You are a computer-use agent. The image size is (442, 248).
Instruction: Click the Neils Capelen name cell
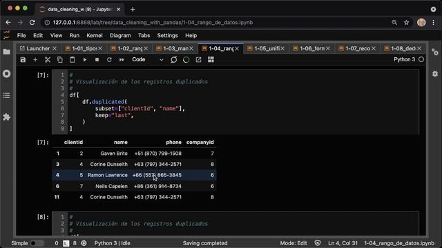click(x=111, y=186)
